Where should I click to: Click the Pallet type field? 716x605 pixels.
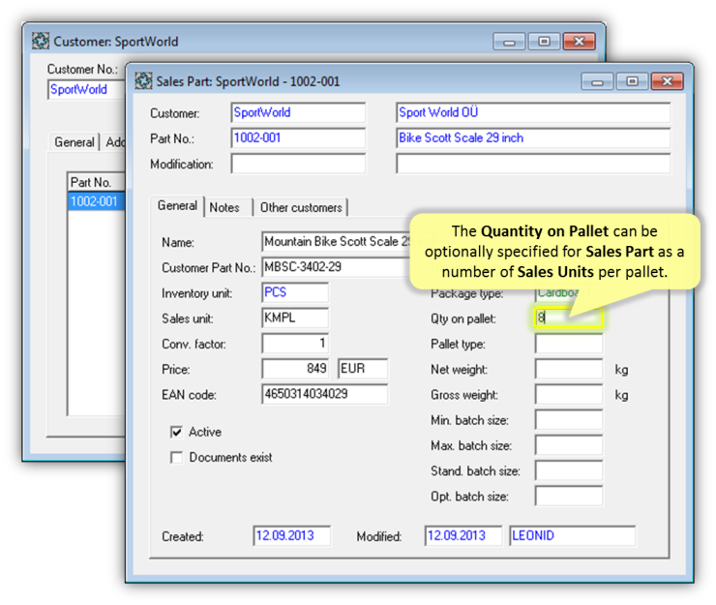[569, 344]
